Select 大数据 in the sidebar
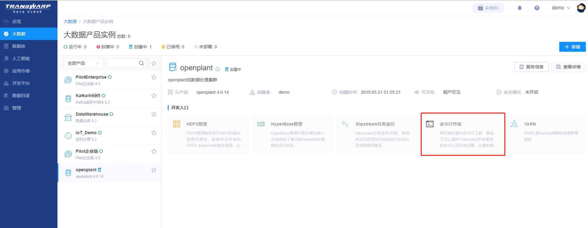This screenshot has width=588, height=228. tap(29, 34)
